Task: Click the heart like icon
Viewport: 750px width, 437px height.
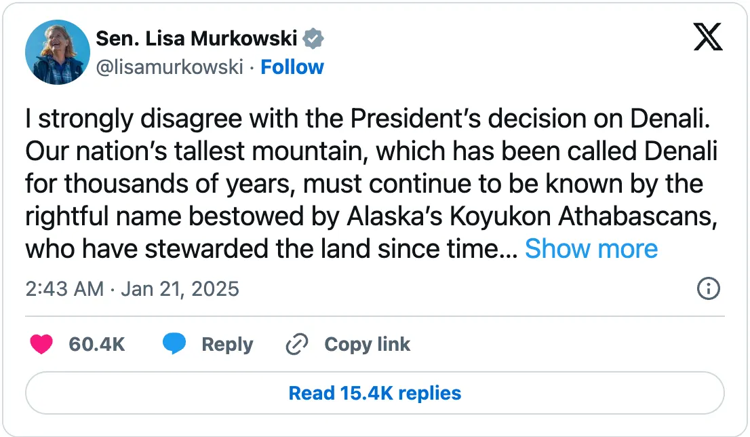Action: click(x=42, y=345)
